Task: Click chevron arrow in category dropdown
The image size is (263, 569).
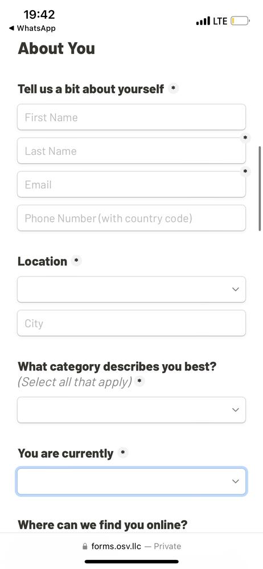Action: [236, 410]
